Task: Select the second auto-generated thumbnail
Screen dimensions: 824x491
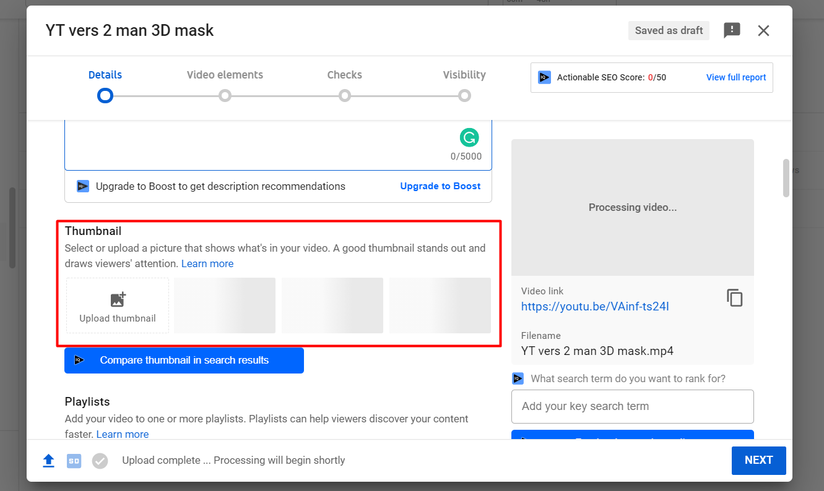Action: pos(332,305)
